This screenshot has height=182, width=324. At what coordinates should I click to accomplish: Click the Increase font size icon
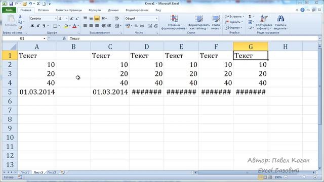[x=71, y=19]
